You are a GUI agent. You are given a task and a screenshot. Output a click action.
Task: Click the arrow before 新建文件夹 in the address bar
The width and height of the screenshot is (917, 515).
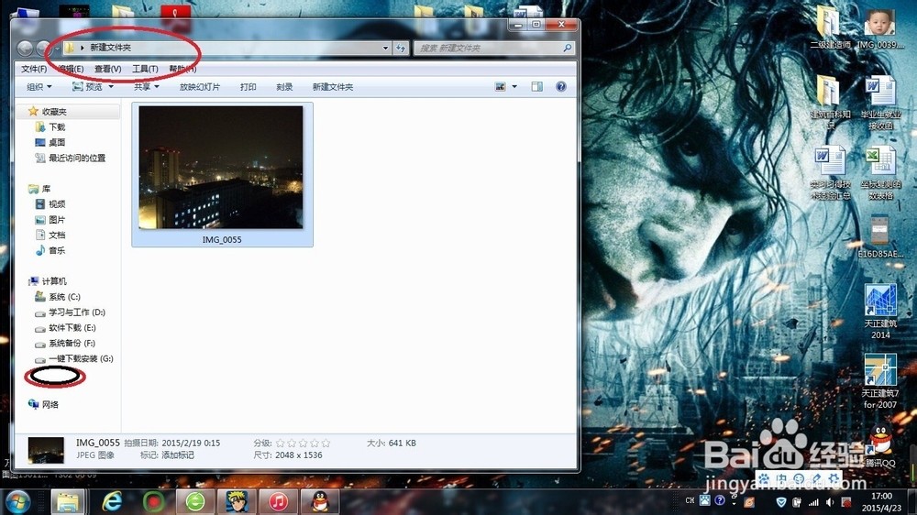[82, 48]
